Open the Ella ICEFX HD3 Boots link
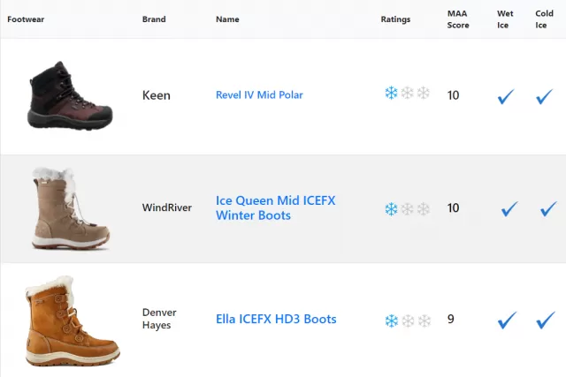The image size is (566, 377). [276, 319]
